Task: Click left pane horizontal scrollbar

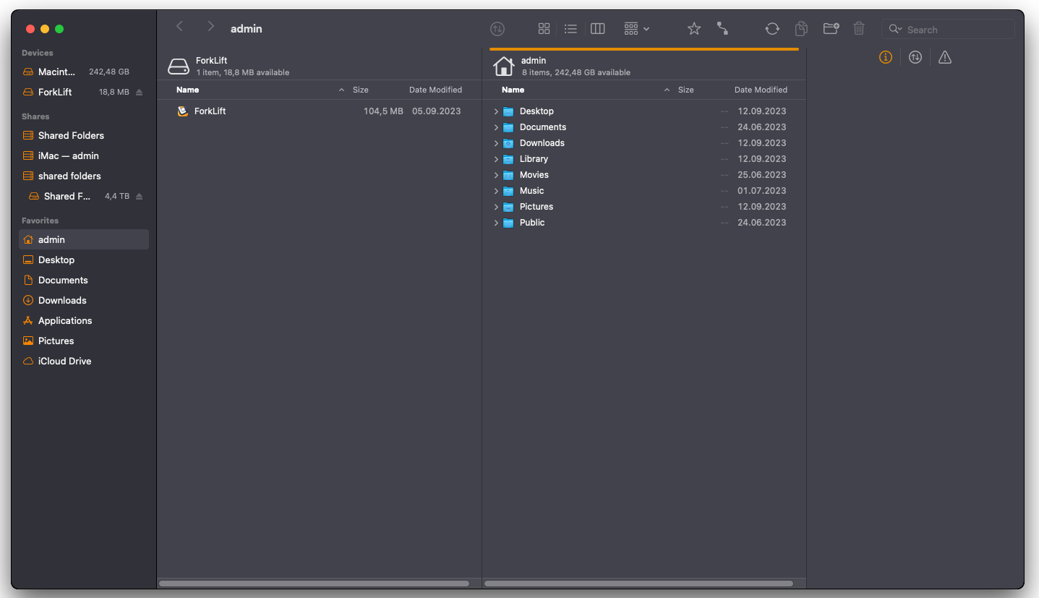Action: click(x=314, y=584)
